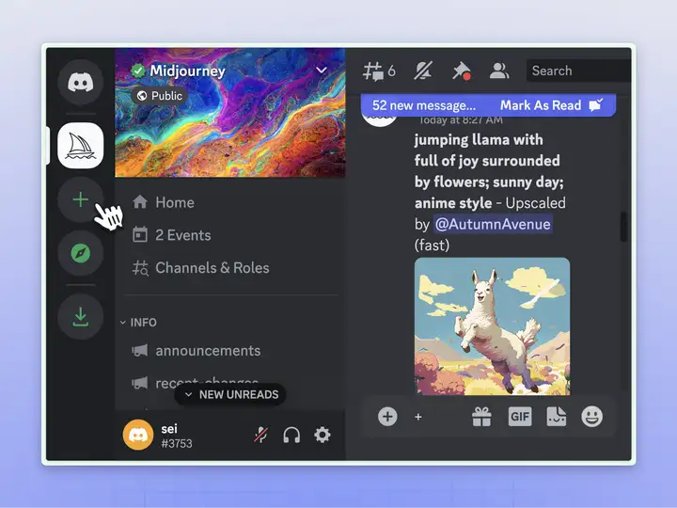Open the 2 Events item
Viewport: 677px width, 508px height.
[x=171, y=235]
